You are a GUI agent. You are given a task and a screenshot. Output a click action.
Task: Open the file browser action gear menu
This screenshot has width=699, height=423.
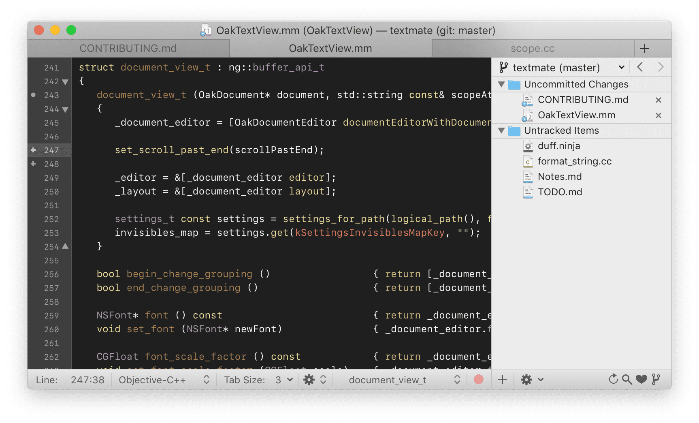tap(531, 380)
